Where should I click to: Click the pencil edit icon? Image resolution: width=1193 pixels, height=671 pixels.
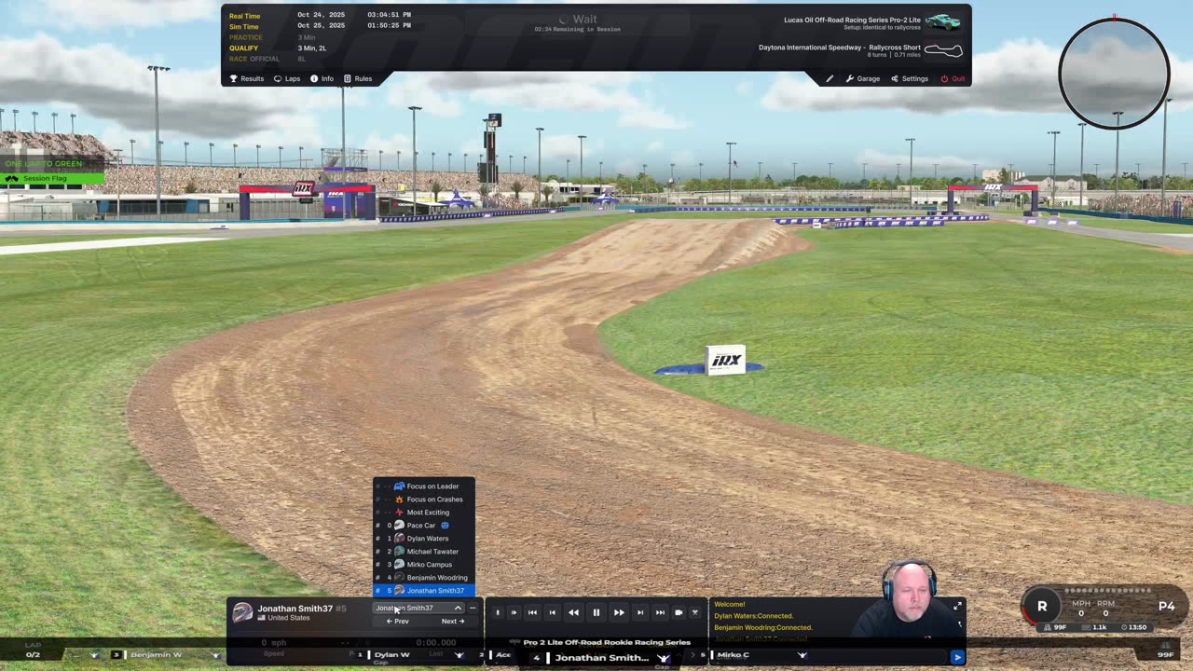[830, 78]
